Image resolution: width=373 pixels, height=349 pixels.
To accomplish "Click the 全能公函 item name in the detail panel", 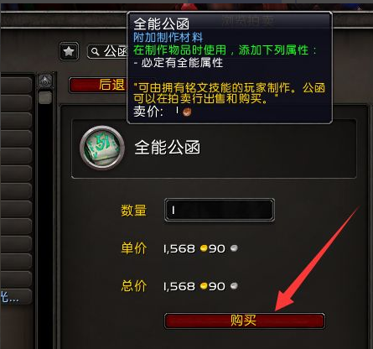I will (167, 148).
